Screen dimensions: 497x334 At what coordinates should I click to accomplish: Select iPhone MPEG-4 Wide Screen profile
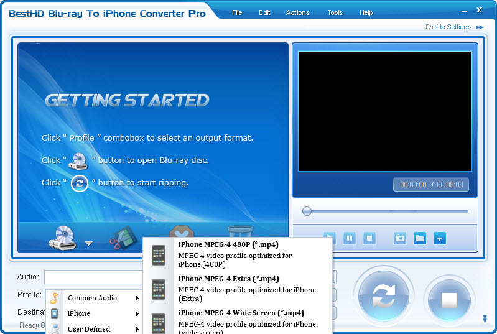coord(238,322)
